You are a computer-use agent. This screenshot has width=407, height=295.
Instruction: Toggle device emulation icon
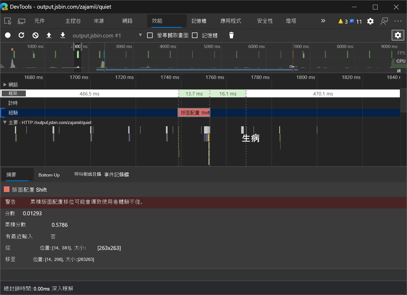coord(21,21)
